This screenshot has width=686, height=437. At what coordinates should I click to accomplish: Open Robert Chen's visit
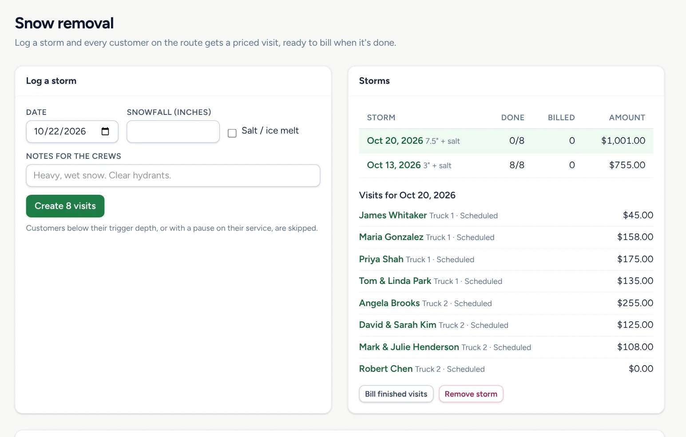pyautogui.click(x=386, y=369)
